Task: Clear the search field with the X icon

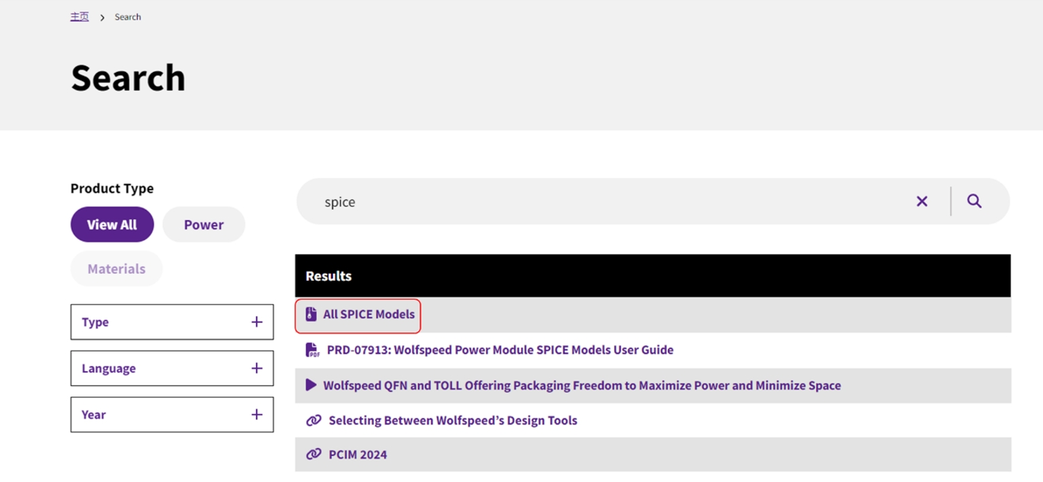Action: [x=921, y=201]
